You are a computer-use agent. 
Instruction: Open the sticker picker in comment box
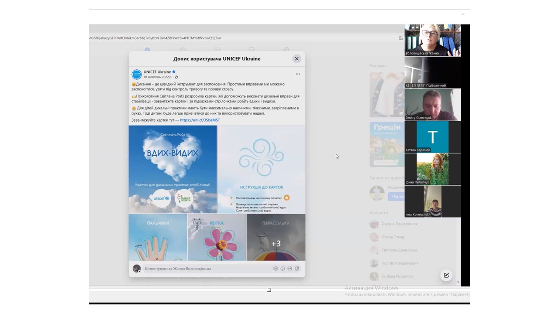(x=297, y=269)
